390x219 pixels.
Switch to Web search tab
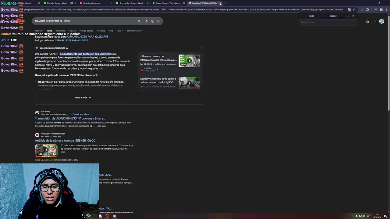tap(111, 31)
